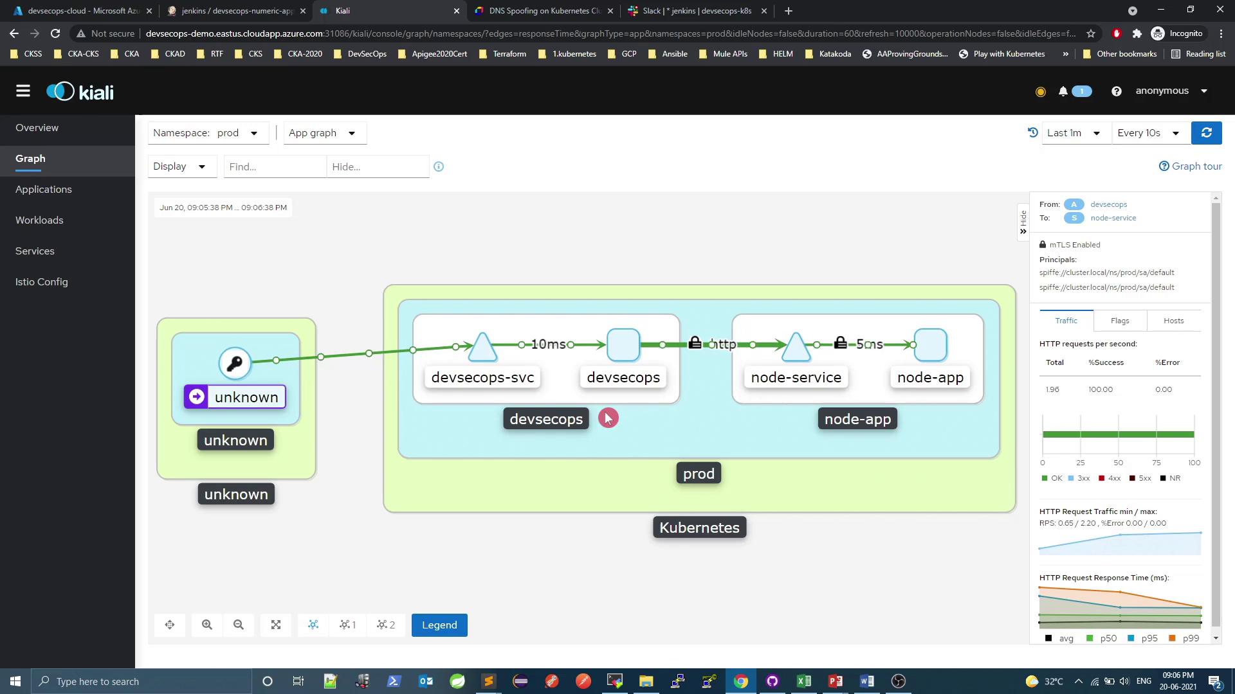Screen dimensions: 1235x694
Task: Open the notifications bell
Action: 1063,91
